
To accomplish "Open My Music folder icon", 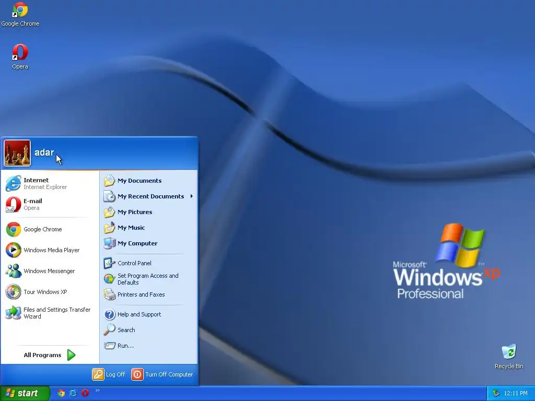I will click(x=110, y=228).
